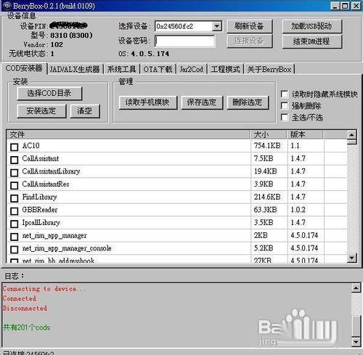Sort by the 文件 column header
The width and height of the screenshot is (363, 355).
coord(129,134)
